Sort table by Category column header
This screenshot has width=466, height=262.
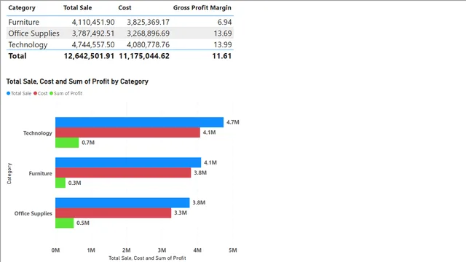coord(22,8)
